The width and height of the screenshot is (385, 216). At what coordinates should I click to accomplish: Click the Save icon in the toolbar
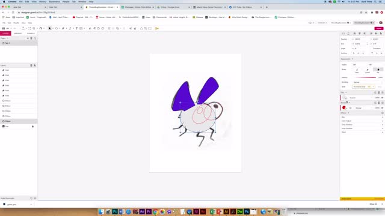[4, 28]
